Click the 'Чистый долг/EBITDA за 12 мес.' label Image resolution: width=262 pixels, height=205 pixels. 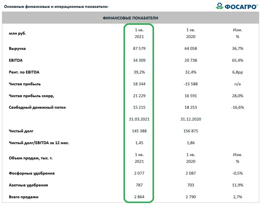(x=39, y=143)
